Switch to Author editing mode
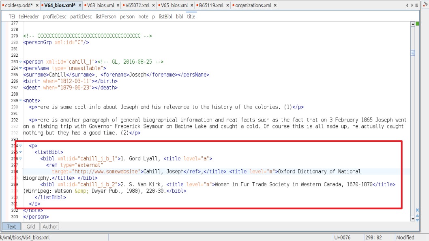The width and height of the screenshot is (429, 241). [50, 226]
